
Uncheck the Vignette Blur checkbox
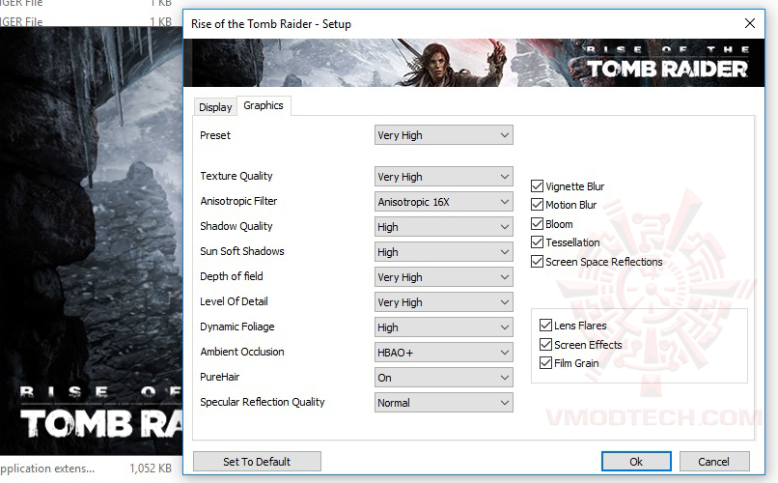pos(537,186)
